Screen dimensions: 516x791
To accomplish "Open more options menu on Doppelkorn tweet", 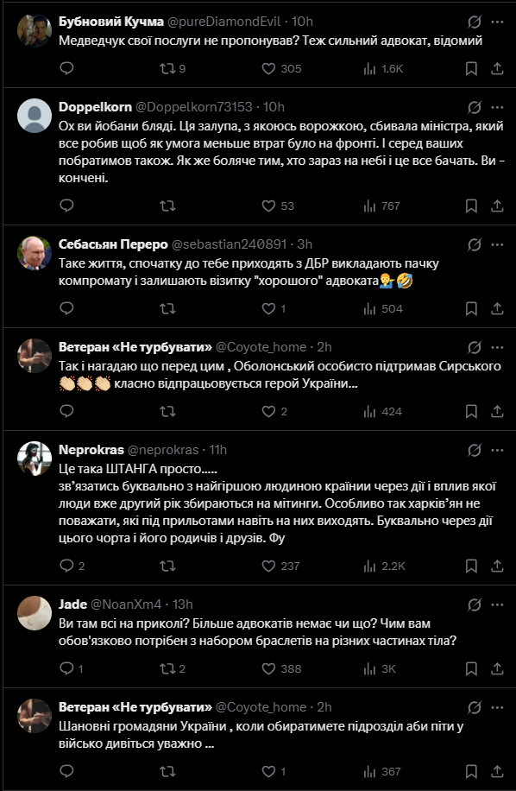I will 497,107.
